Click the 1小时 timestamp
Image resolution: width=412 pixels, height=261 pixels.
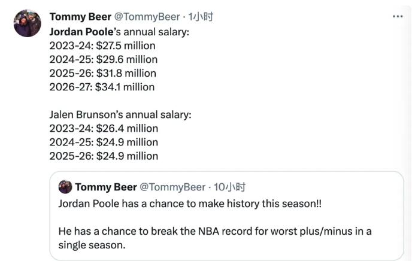[x=201, y=17]
